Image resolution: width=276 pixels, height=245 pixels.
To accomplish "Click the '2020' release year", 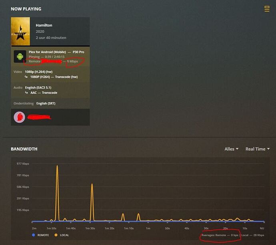I will click(x=40, y=32).
